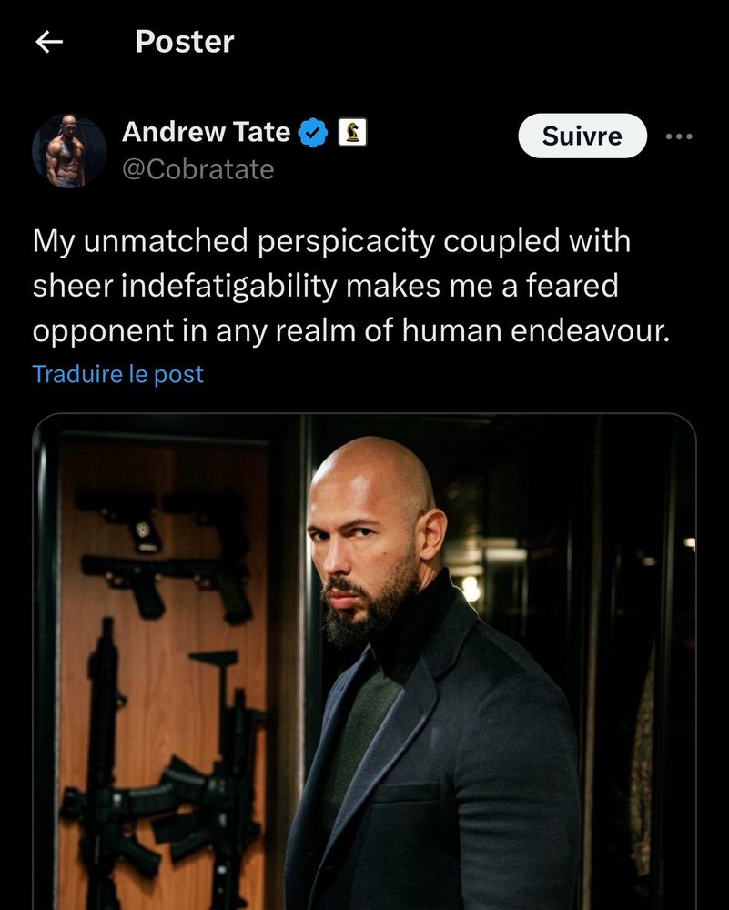Open Andrew Tate's profile avatar
Screen dimensions: 729x910
point(69,150)
